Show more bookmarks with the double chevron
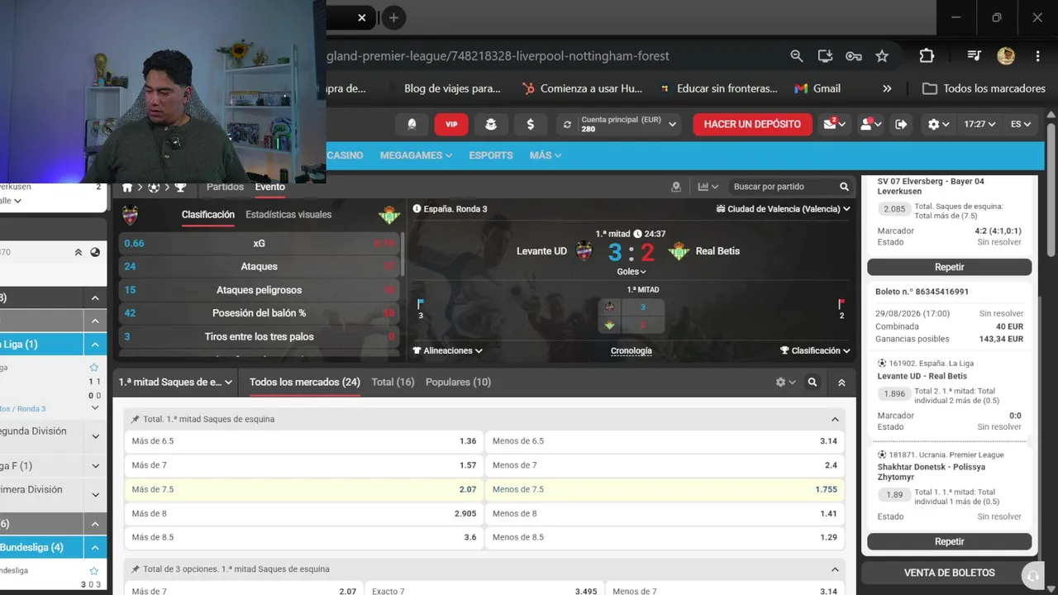1058x595 pixels. (887, 88)
